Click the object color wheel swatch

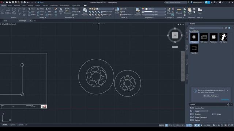[x=143, y=9]
